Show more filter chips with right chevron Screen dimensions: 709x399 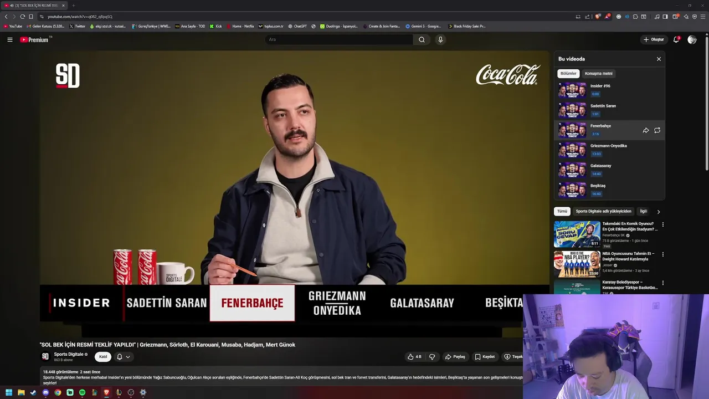pos(658,212)
